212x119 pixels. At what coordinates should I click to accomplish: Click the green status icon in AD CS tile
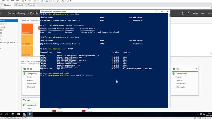24,73
